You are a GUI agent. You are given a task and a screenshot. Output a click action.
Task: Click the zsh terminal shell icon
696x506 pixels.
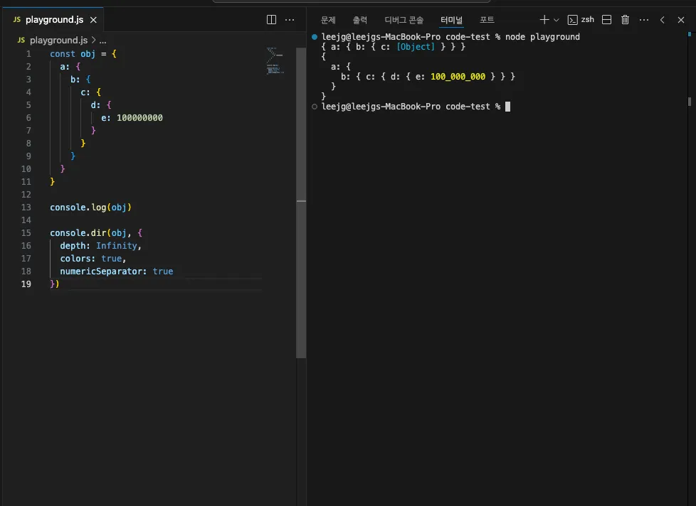[x=572, y=20]
